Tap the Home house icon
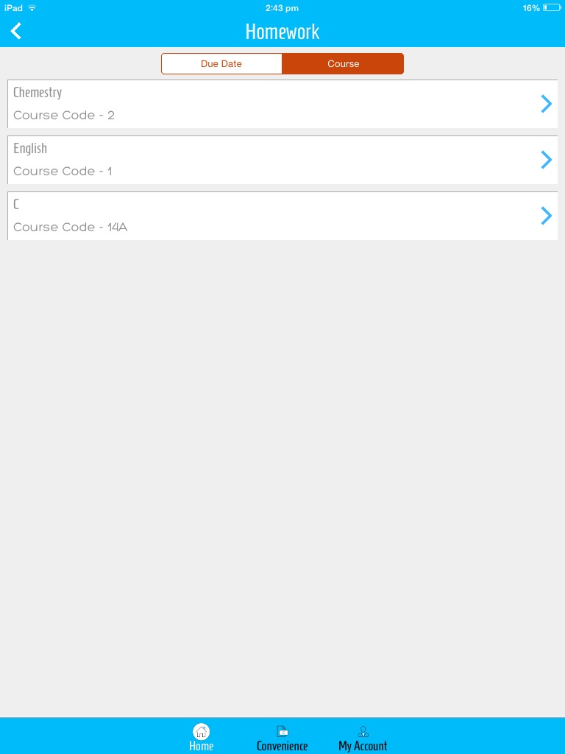This screenshot has width=565, height=754. click(201, 731)
